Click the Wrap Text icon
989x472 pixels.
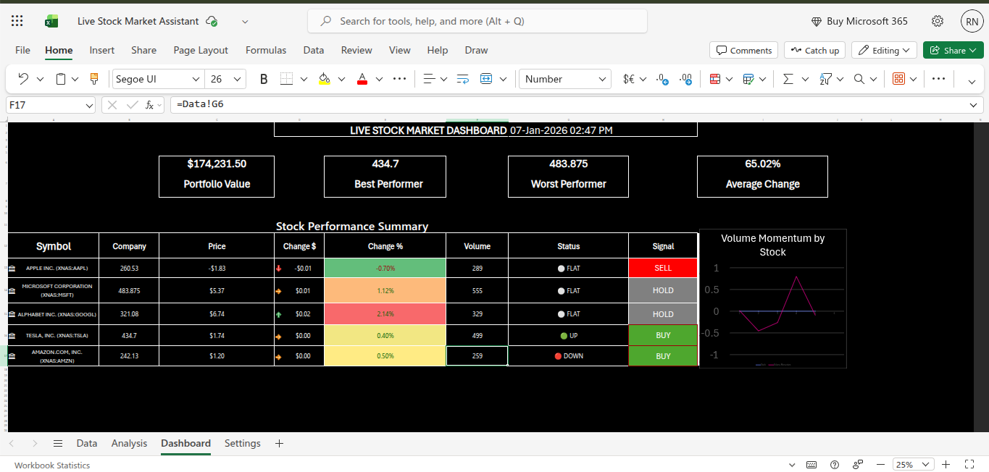(462, 78)
